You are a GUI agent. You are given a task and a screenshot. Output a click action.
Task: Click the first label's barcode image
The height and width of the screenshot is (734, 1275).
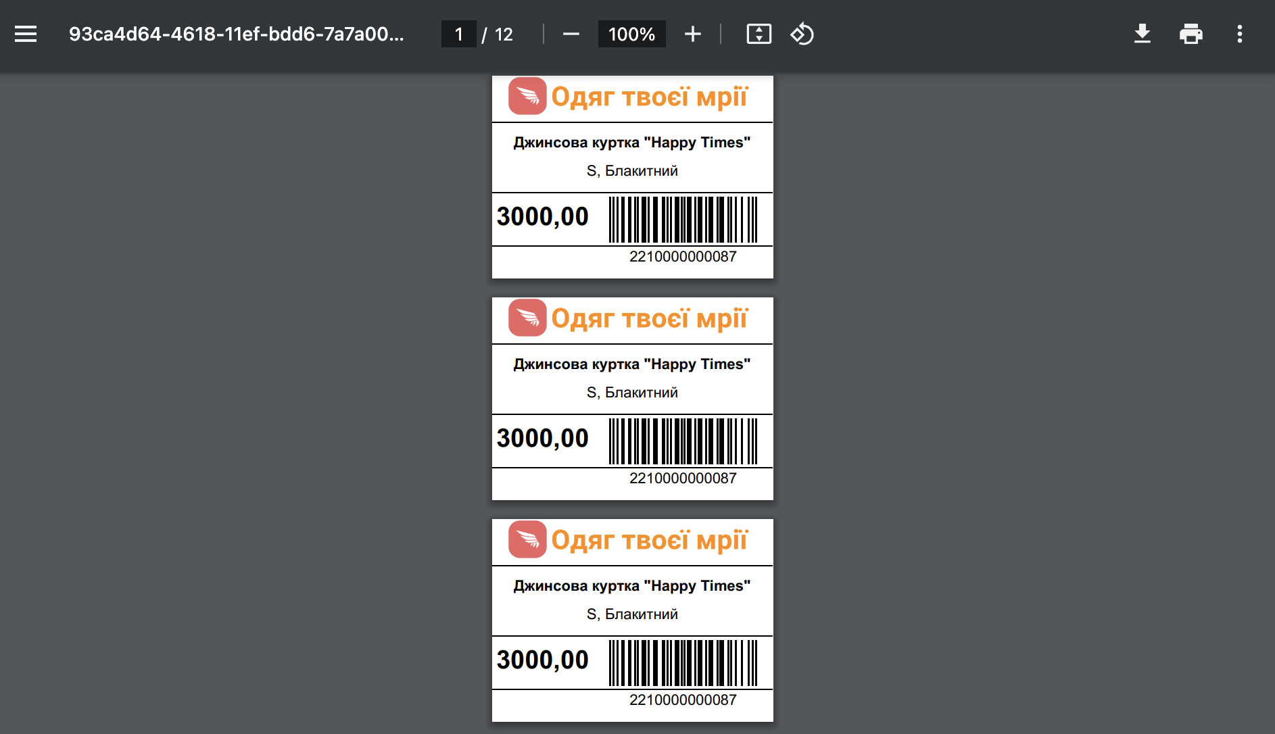683,220
